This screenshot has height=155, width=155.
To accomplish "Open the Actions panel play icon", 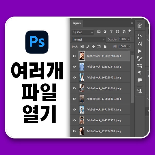I will pyautogui.click(x=140, y=51).
